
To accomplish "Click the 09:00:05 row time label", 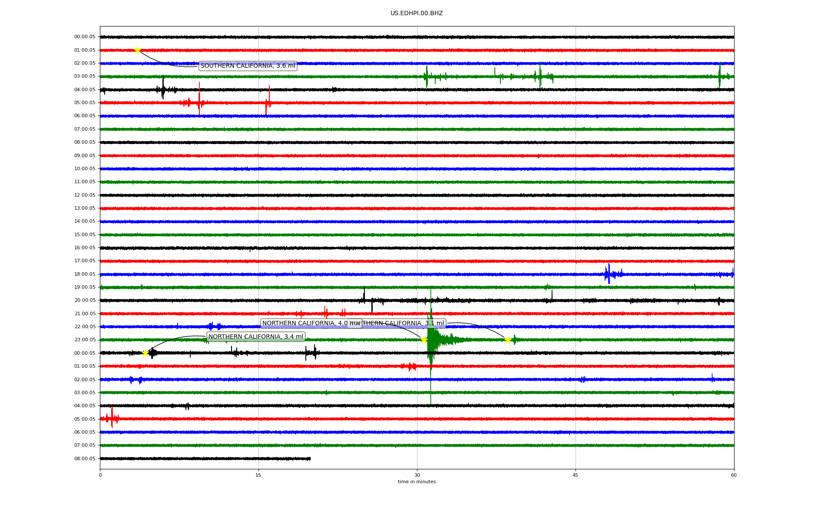I will pos(85,155).
